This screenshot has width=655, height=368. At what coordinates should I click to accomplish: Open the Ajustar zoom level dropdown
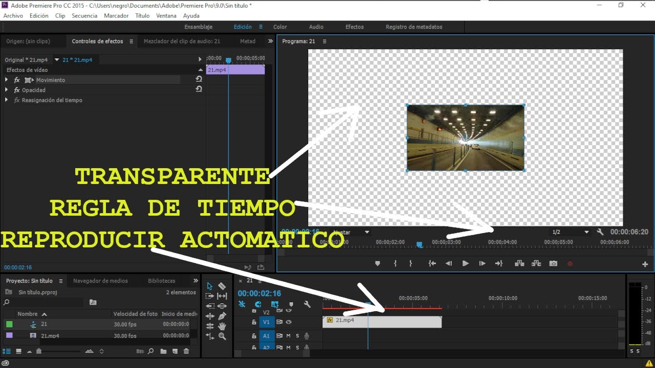tap(351, 232)
